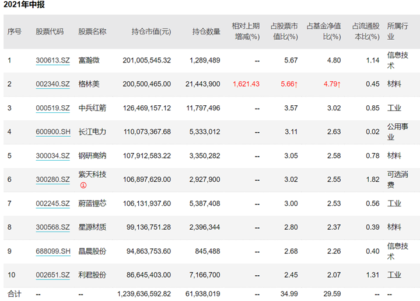Open stock code link 688099.SH
This screenshot has height=301, width=420.
(x=53, y=251)
